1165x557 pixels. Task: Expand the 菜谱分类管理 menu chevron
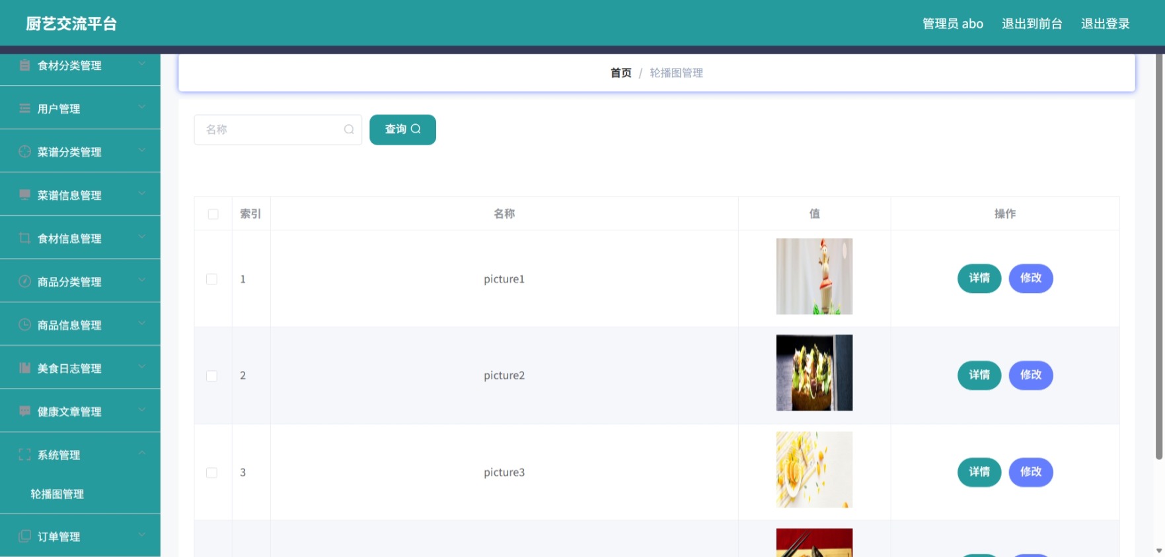141,150
